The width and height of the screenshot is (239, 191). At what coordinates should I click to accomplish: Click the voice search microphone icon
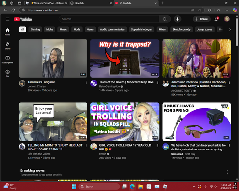point(177,19)
